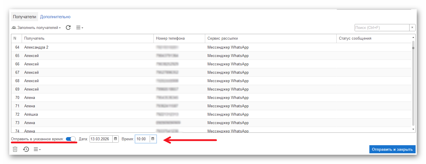Clear the search with the × button
This screenshot has width=426, height=164.
tap(412, 28)
